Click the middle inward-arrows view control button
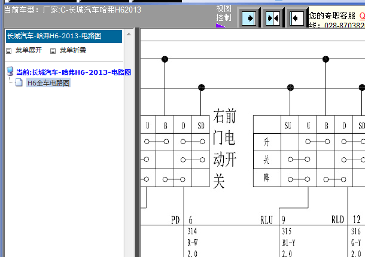The height and width of the screenshot is (257, 365). (273, 18)
